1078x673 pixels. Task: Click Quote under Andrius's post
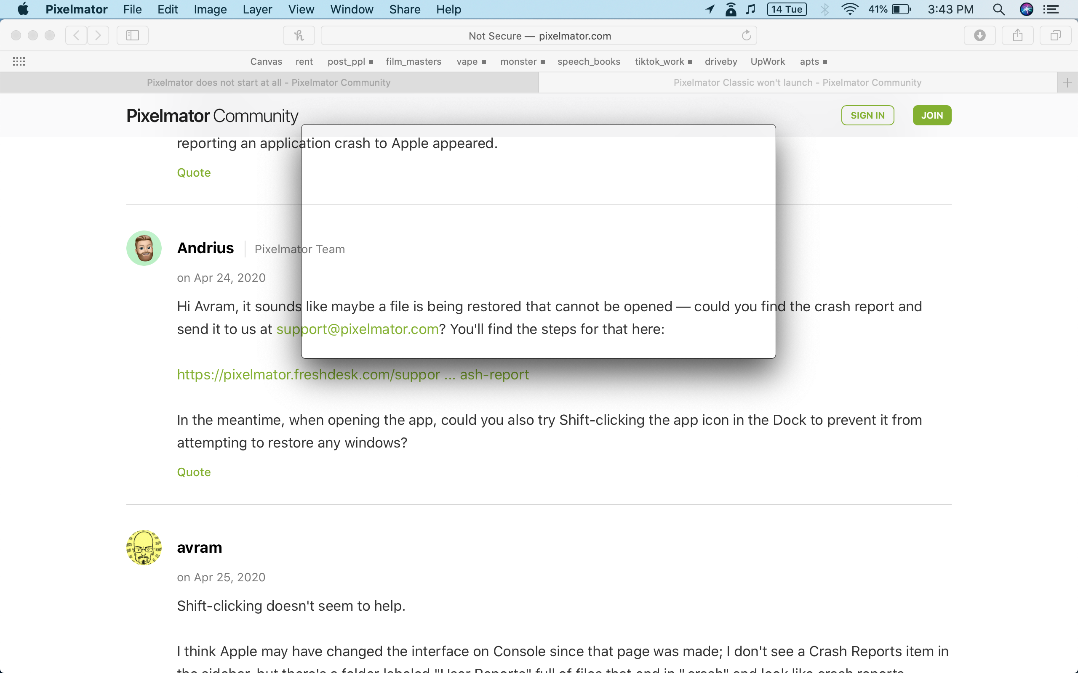[194, 472]
